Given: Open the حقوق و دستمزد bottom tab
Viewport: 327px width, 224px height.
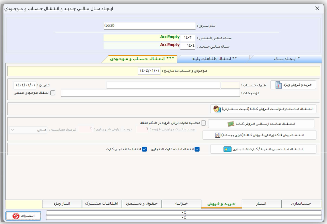Looking at the screenshot, I should 142,204.
